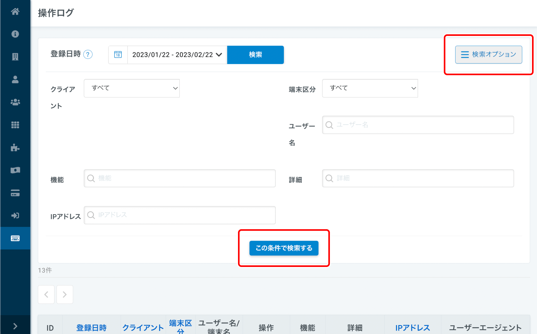Open the info circle sidebar icon
537x334 pixels.
(x=15, y=34)
